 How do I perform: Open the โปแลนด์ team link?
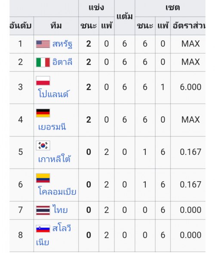coord(53,93)
